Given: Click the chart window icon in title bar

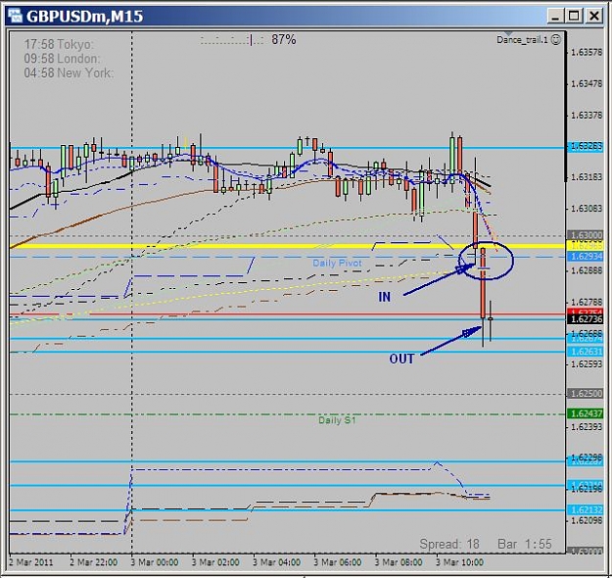Looking at the screenshot, I should (x=16, y=16).
